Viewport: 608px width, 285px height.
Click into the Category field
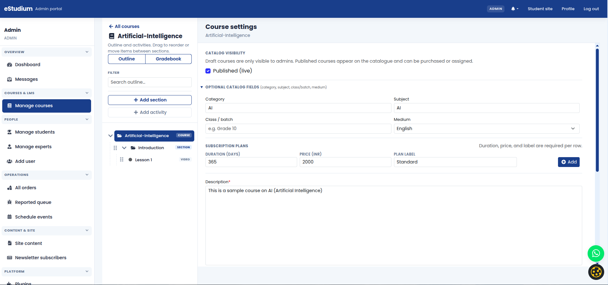coord(298,108)
